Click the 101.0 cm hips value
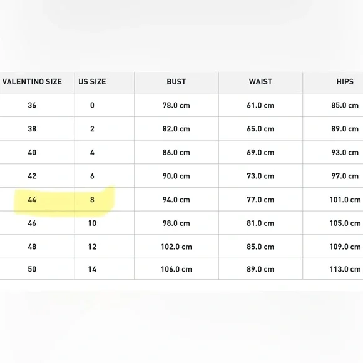 click(345, 200)
